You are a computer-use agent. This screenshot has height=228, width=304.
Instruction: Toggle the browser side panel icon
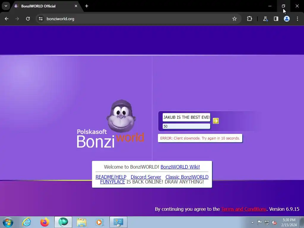[x=276, y=19]
